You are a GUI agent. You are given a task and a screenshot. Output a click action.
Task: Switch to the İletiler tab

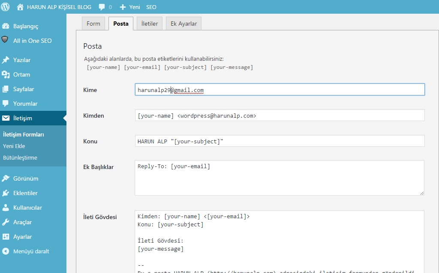[150, 24]
